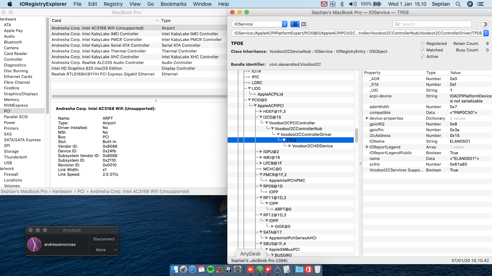492x276 pixels.
Task: Toggle the Matched checkbox
Action: click(422, 50)
